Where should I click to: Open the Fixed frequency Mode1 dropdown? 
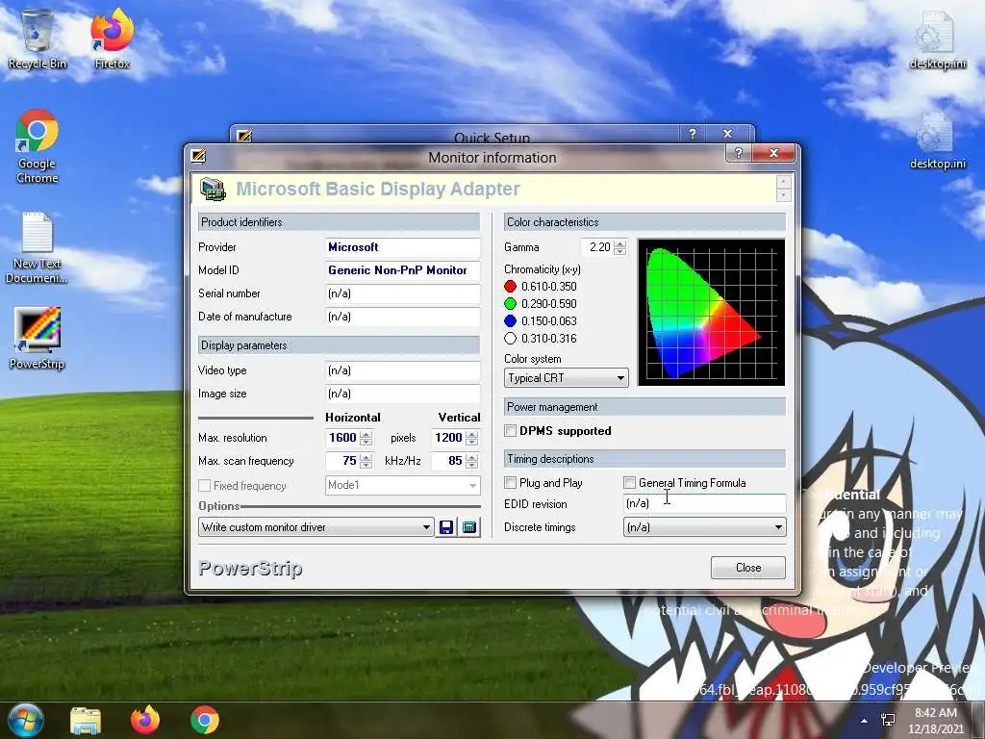(403, 485)
